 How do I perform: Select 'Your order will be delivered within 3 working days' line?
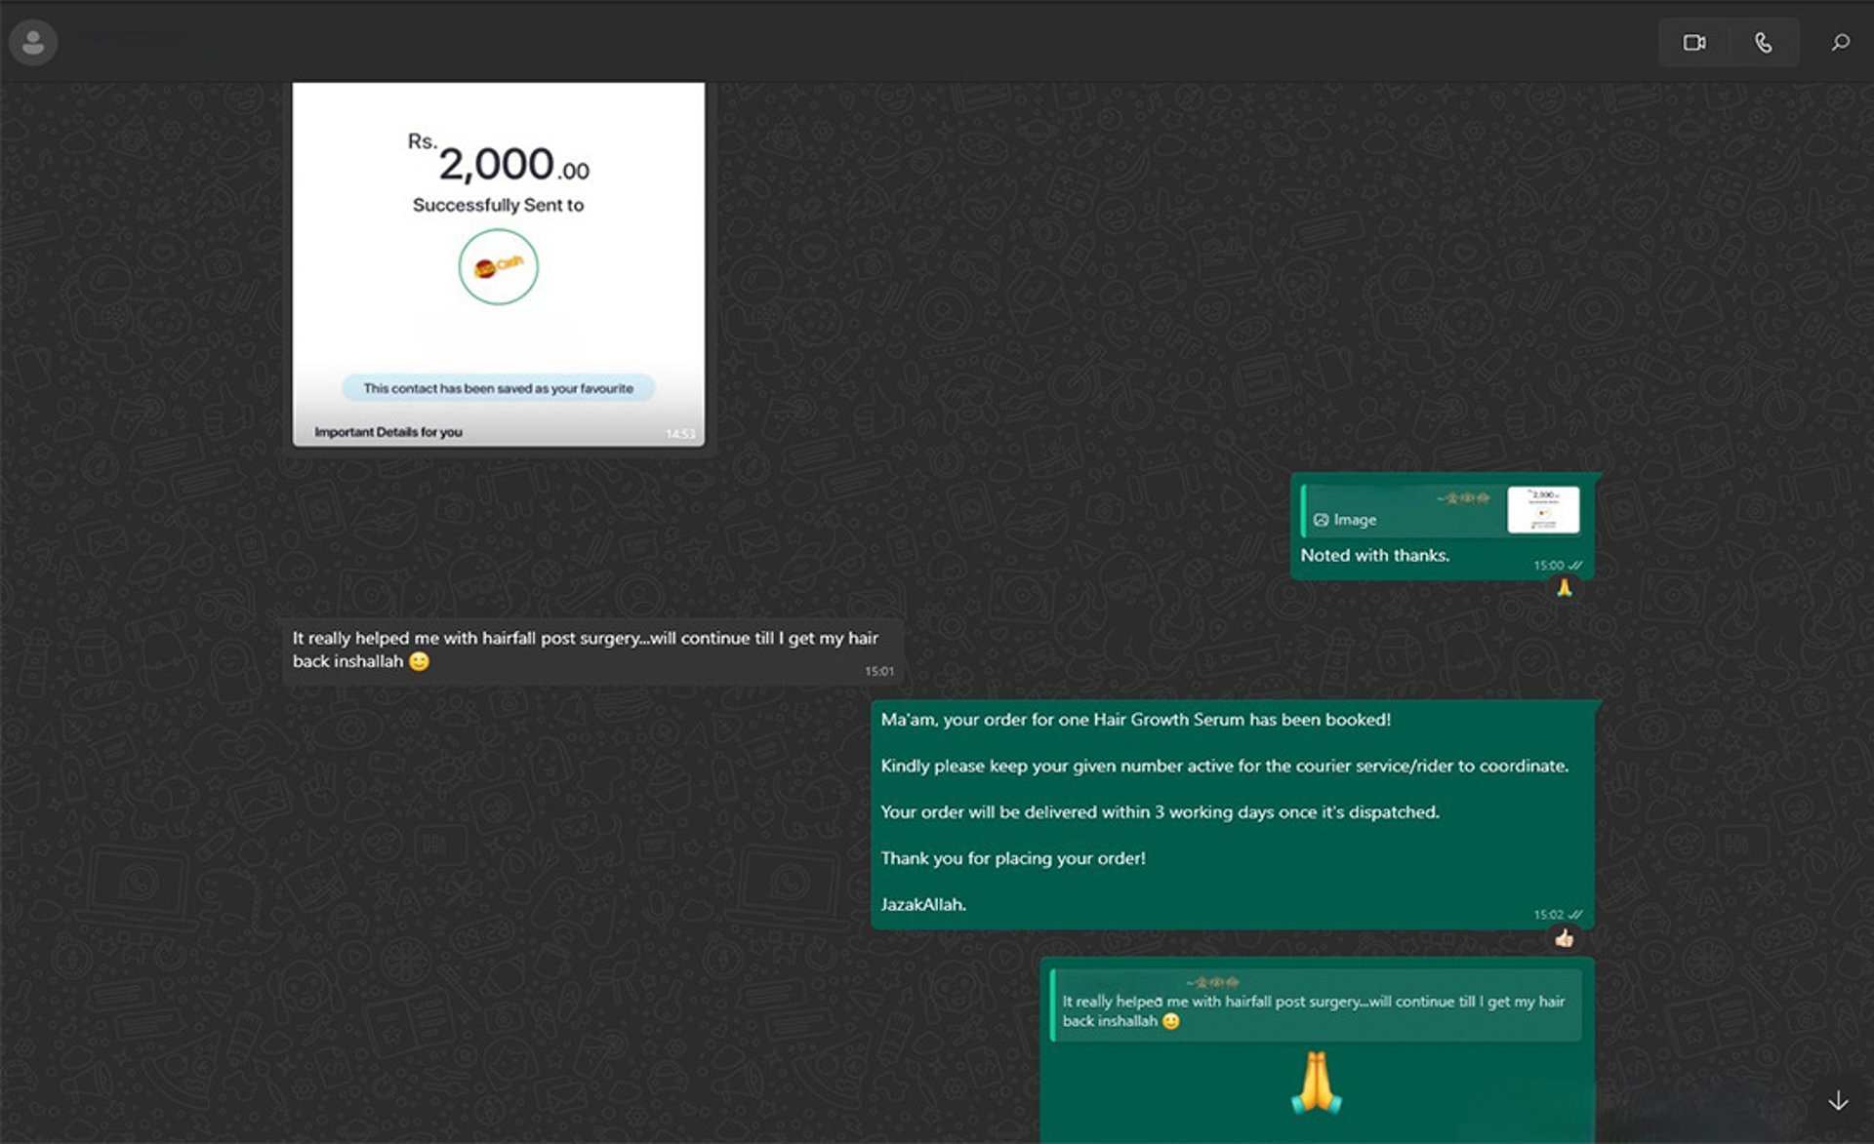point(1160,812)
